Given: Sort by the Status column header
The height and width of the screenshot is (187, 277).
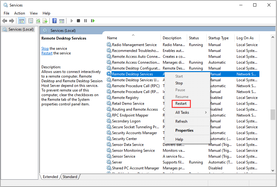Looking at the screenshot, I should (x=196, y=38).
